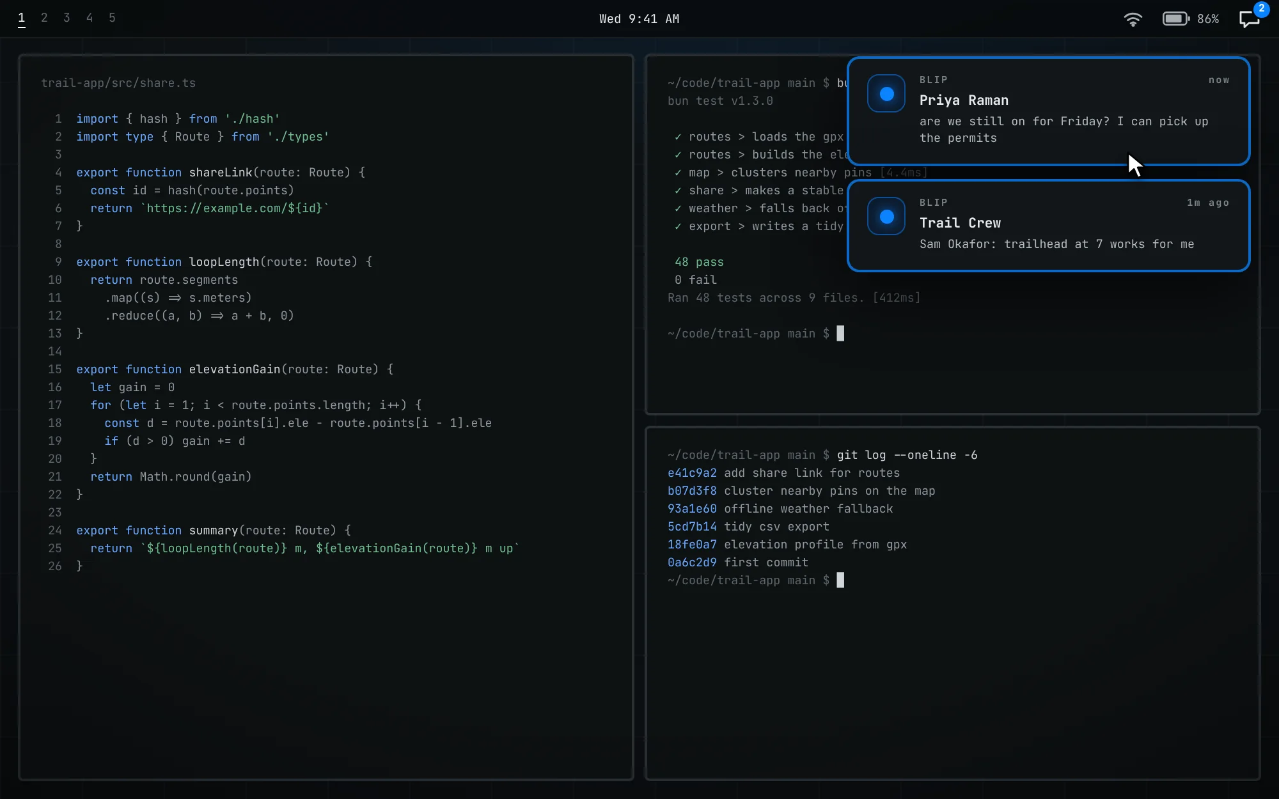Click the Blip app icon on Priya Raman notification
The height and width of the screenshot is (799, 1279).
[886, 94]
